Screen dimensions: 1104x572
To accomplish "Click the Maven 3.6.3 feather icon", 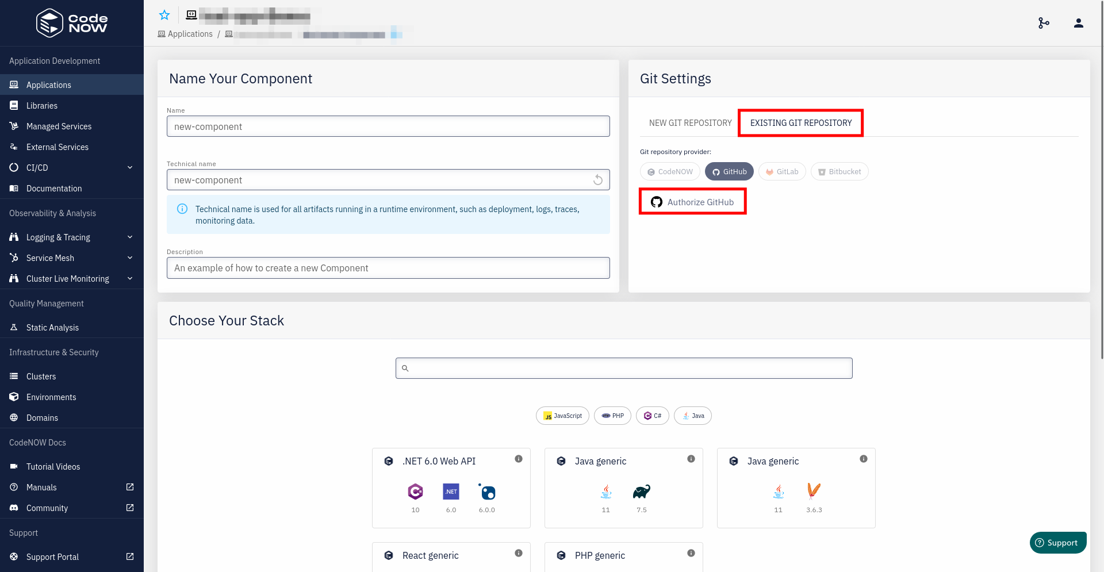I will (x=814, y=491).
